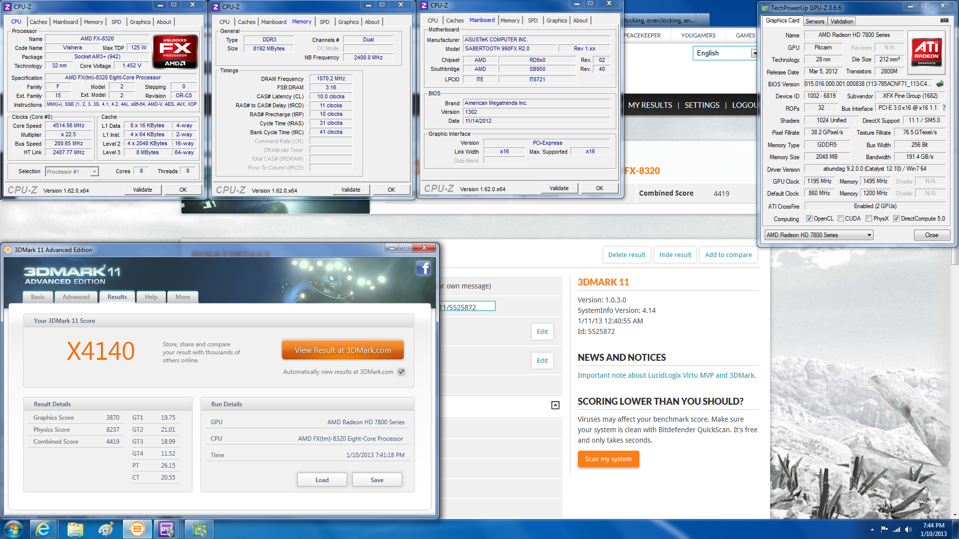This screenshot has width=959, height=539.
Task: Click Validate in the Mainboard CPU-Z window
Action: [x=559, y=188]
